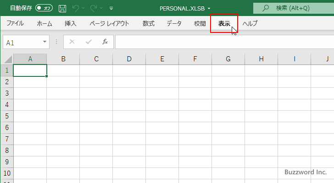334x183 pixels.
Task: Click the Undo arrow icon
Action: (x=75, y=8)
